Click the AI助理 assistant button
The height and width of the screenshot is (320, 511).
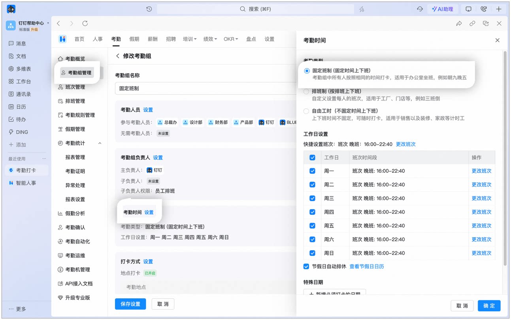443,9
